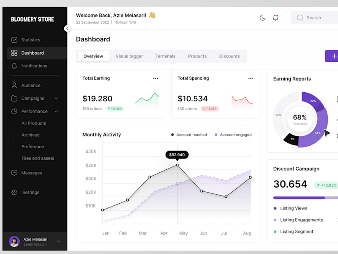Click the Campaigns folder icon
This screenshot has width=338, height=254.
pos(14,98)
